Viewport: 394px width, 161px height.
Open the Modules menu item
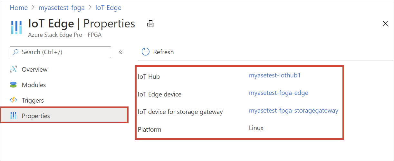click(x=34, y=85)
